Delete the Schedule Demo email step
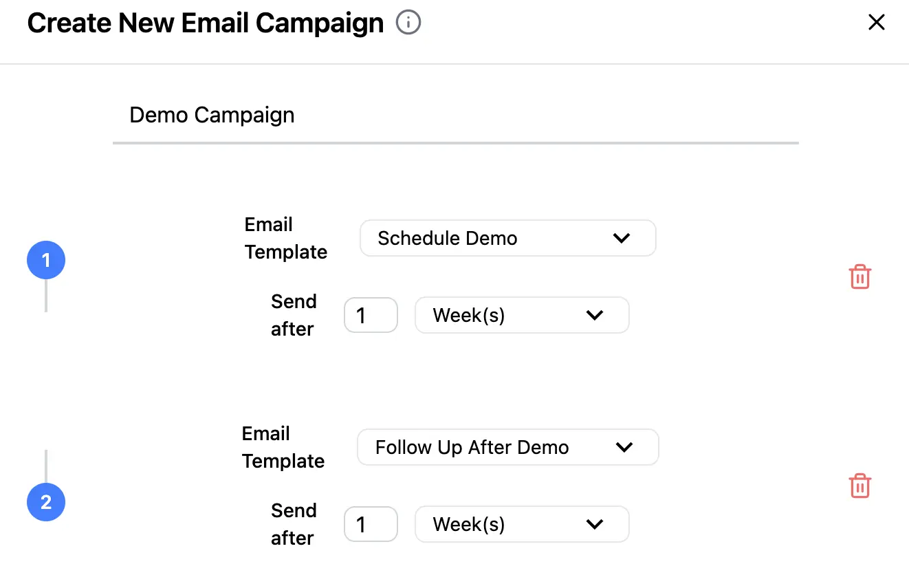 (860, 276)
